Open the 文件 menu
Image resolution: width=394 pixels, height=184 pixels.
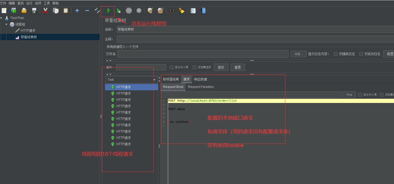[x=3, y=3]
